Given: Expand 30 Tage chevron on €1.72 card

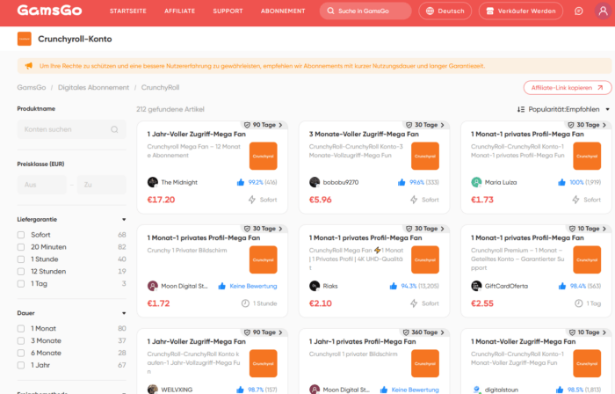Looking at the screenshot, I should (280, 229).
